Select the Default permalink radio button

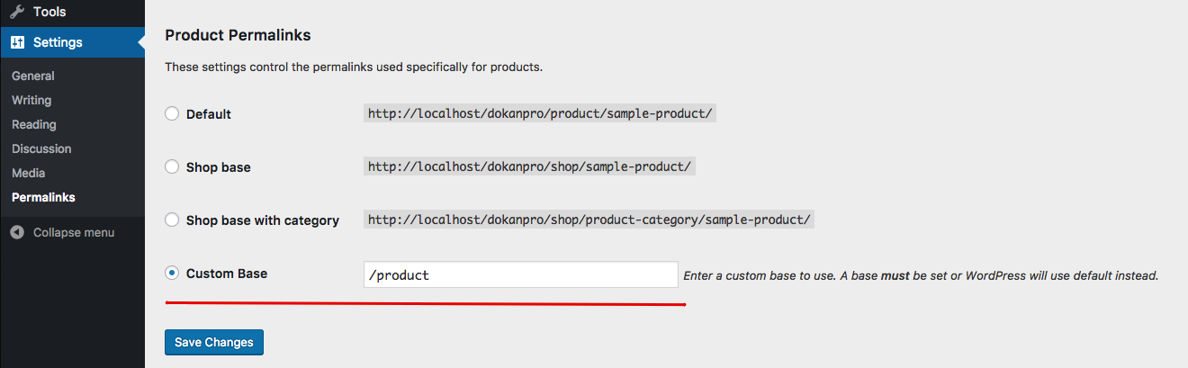click(172, 114)
